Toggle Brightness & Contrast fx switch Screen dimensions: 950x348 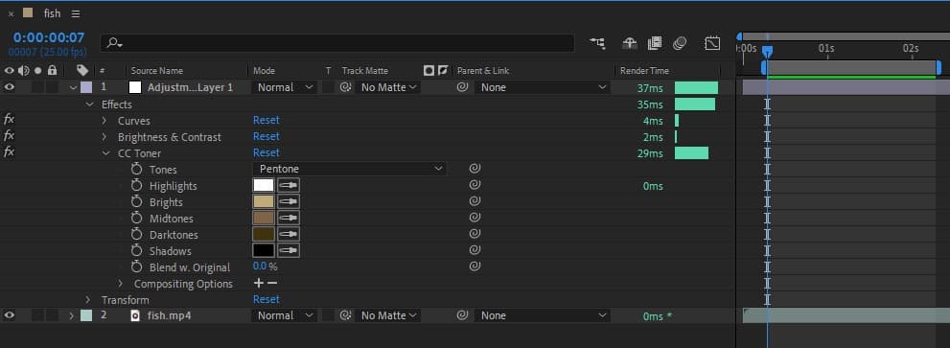coord(9,136)
